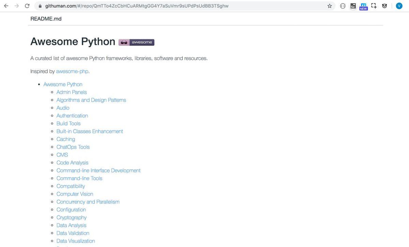Screen dimensions: 409x247
Task: Jump to the Authentication section
Action: (x=72, y=115)
